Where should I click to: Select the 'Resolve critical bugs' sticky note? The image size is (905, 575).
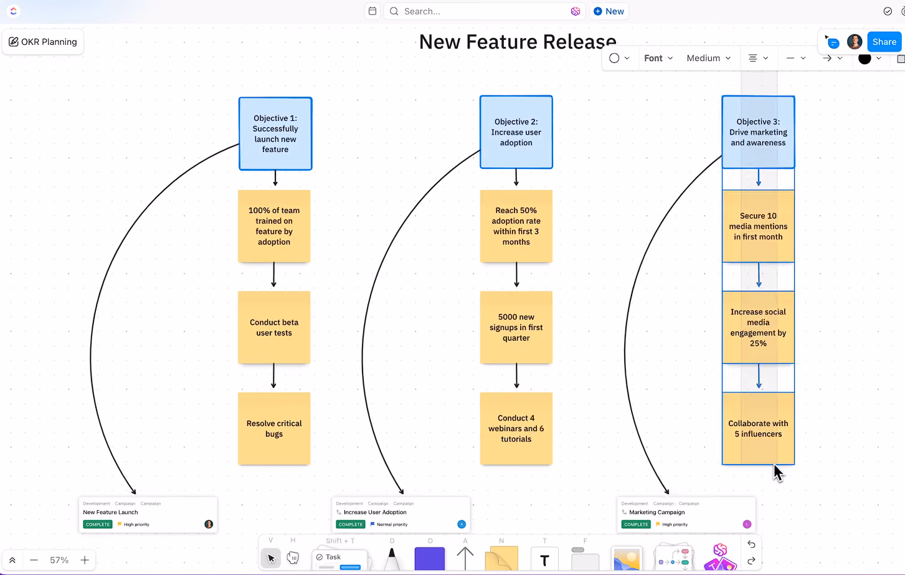[x=274, y=429]
